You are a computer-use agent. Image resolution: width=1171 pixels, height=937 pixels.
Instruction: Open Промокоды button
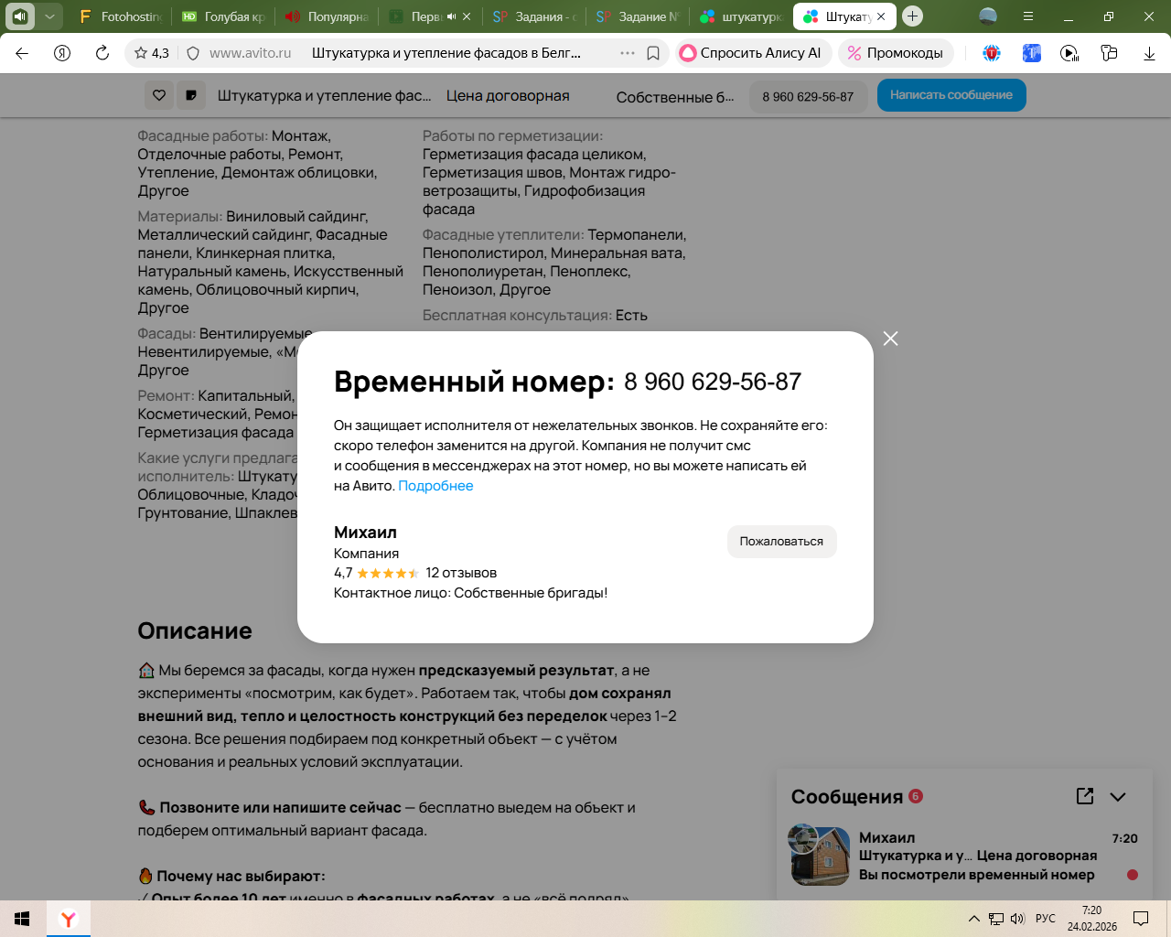pos(896,53)
